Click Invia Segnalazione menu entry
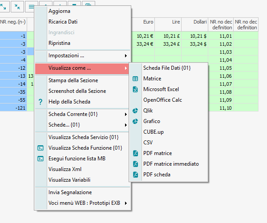 (x=70, y=192)
